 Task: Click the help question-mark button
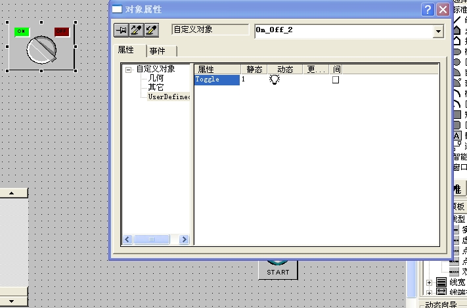[x=428, y=9]
